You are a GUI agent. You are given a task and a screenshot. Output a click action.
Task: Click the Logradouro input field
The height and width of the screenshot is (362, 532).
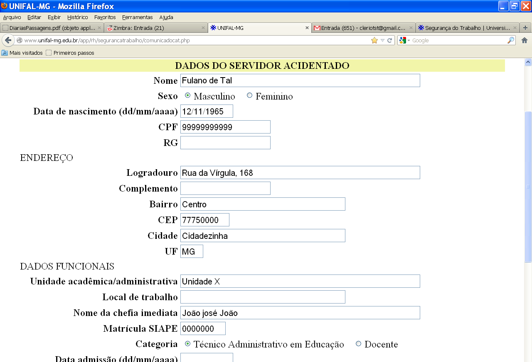(300, 172)
